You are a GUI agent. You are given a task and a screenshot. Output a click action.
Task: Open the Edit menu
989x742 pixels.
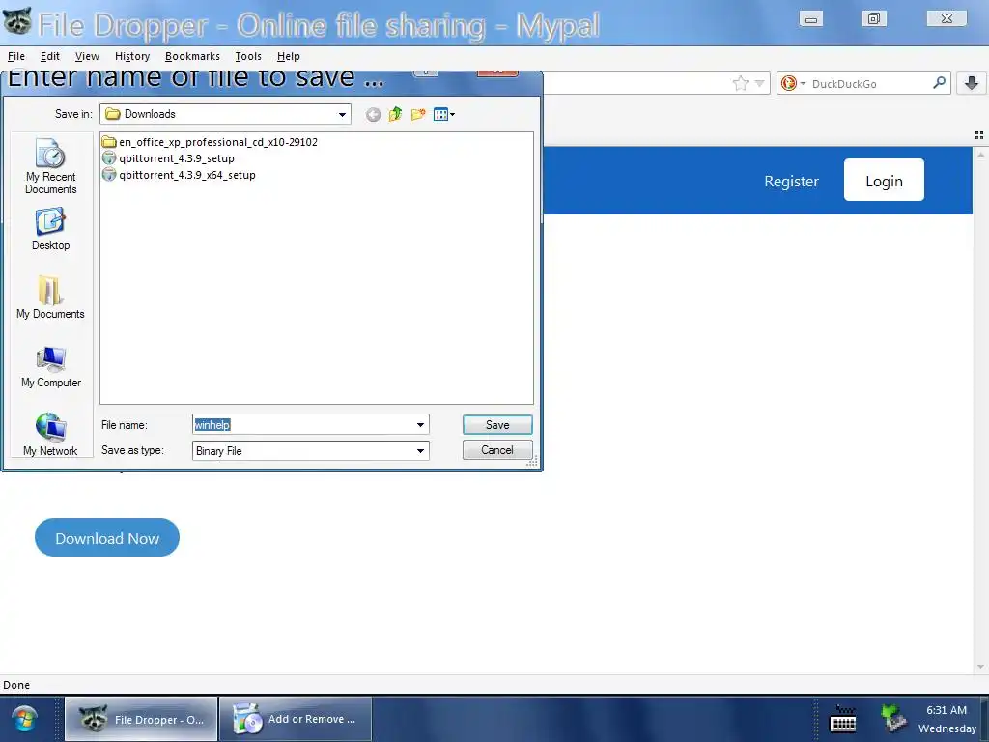click(x=50, y=56)
